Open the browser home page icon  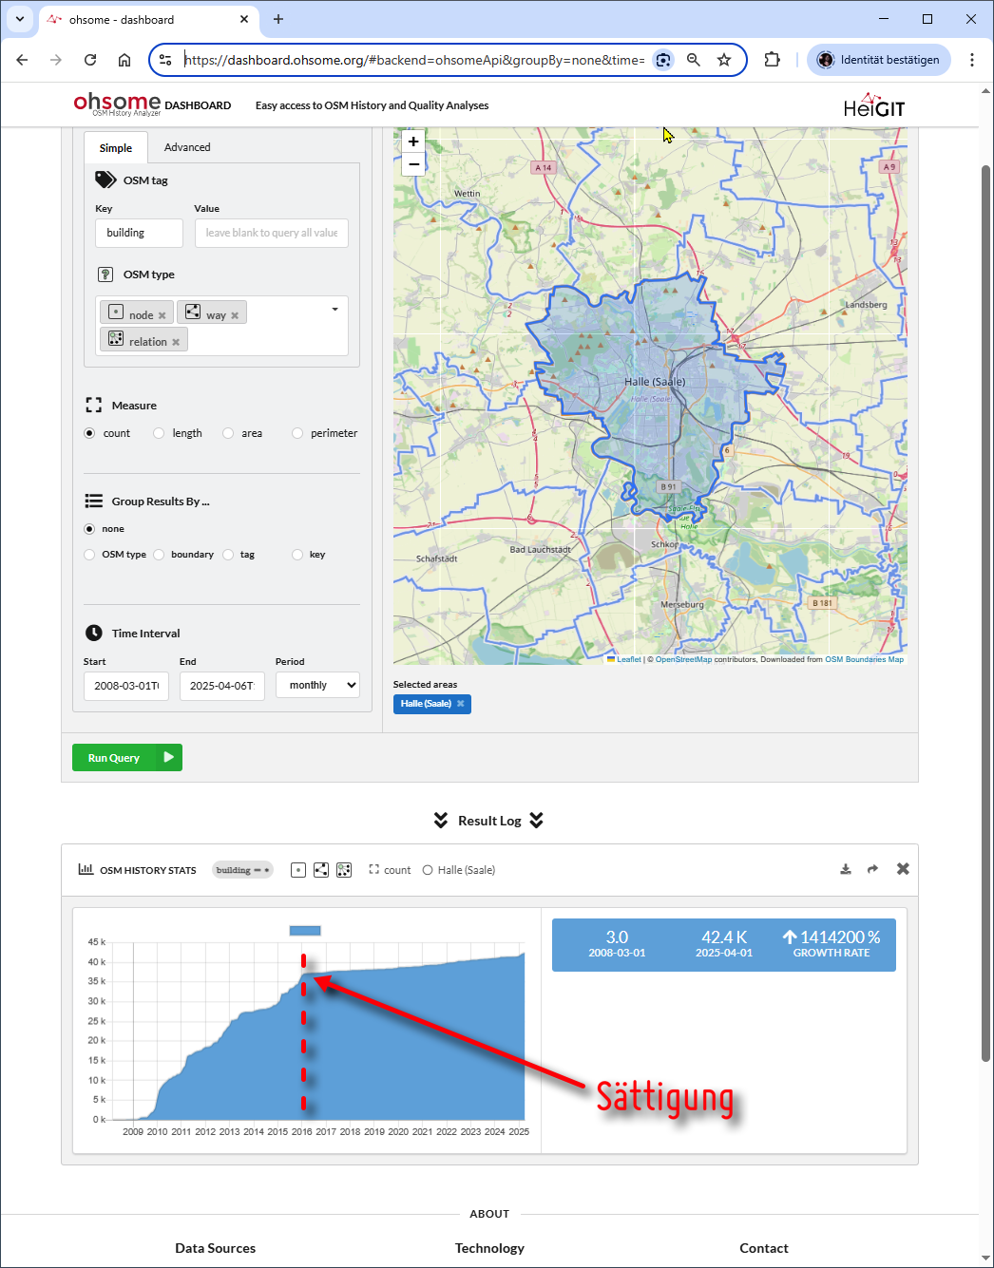click(x=124, y=60)
